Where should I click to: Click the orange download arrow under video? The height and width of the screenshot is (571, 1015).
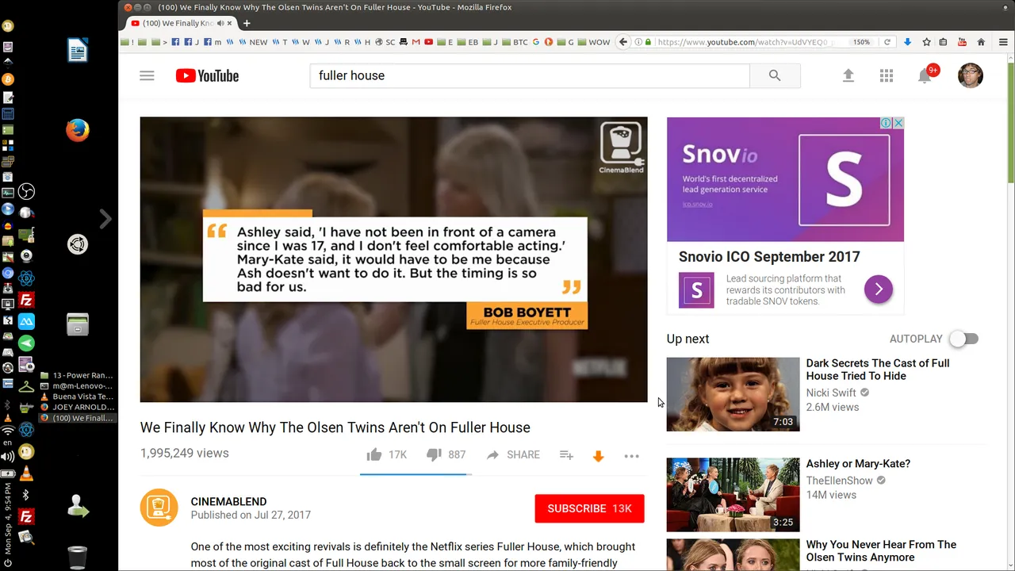pyautogui.click(x=599, y=455)
